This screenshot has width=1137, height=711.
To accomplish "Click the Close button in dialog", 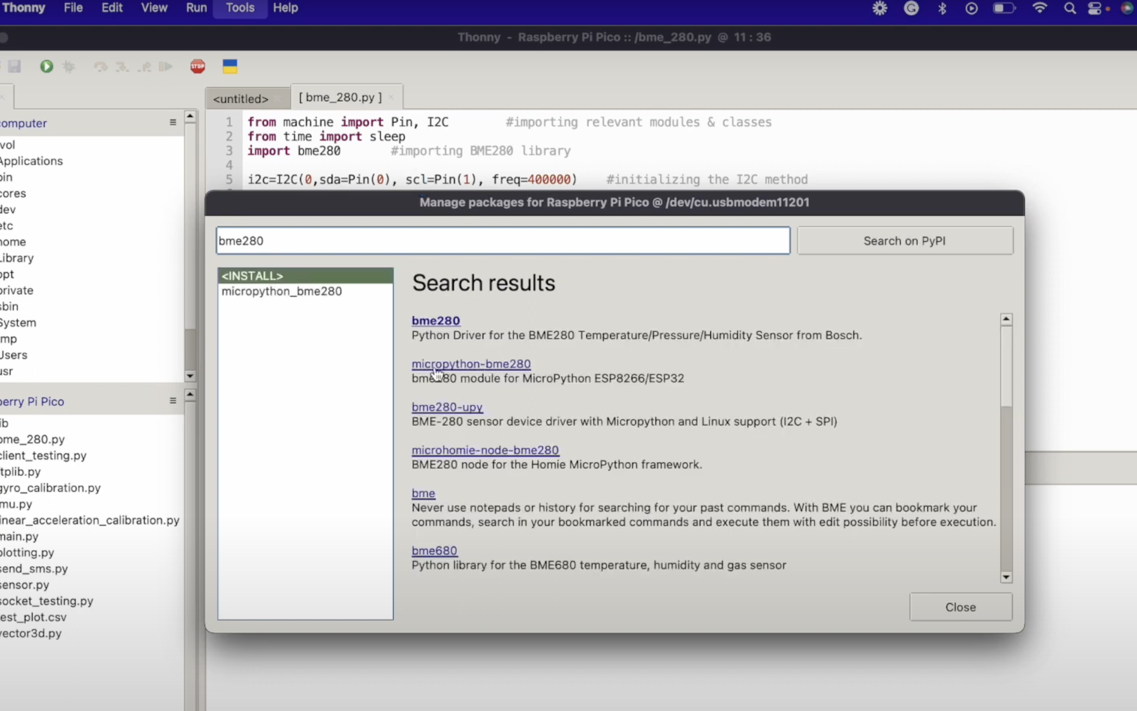I will pos(961,607).
